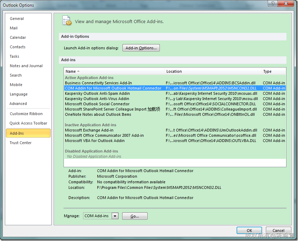Viewport: 298px width, 241px height.
Task: Click the ColleagueImport.dll location cell
Action: (x=211, y=109)
